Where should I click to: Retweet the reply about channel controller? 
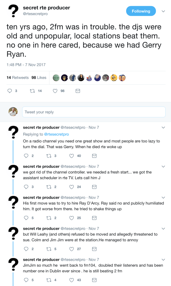tap(49, 187)
